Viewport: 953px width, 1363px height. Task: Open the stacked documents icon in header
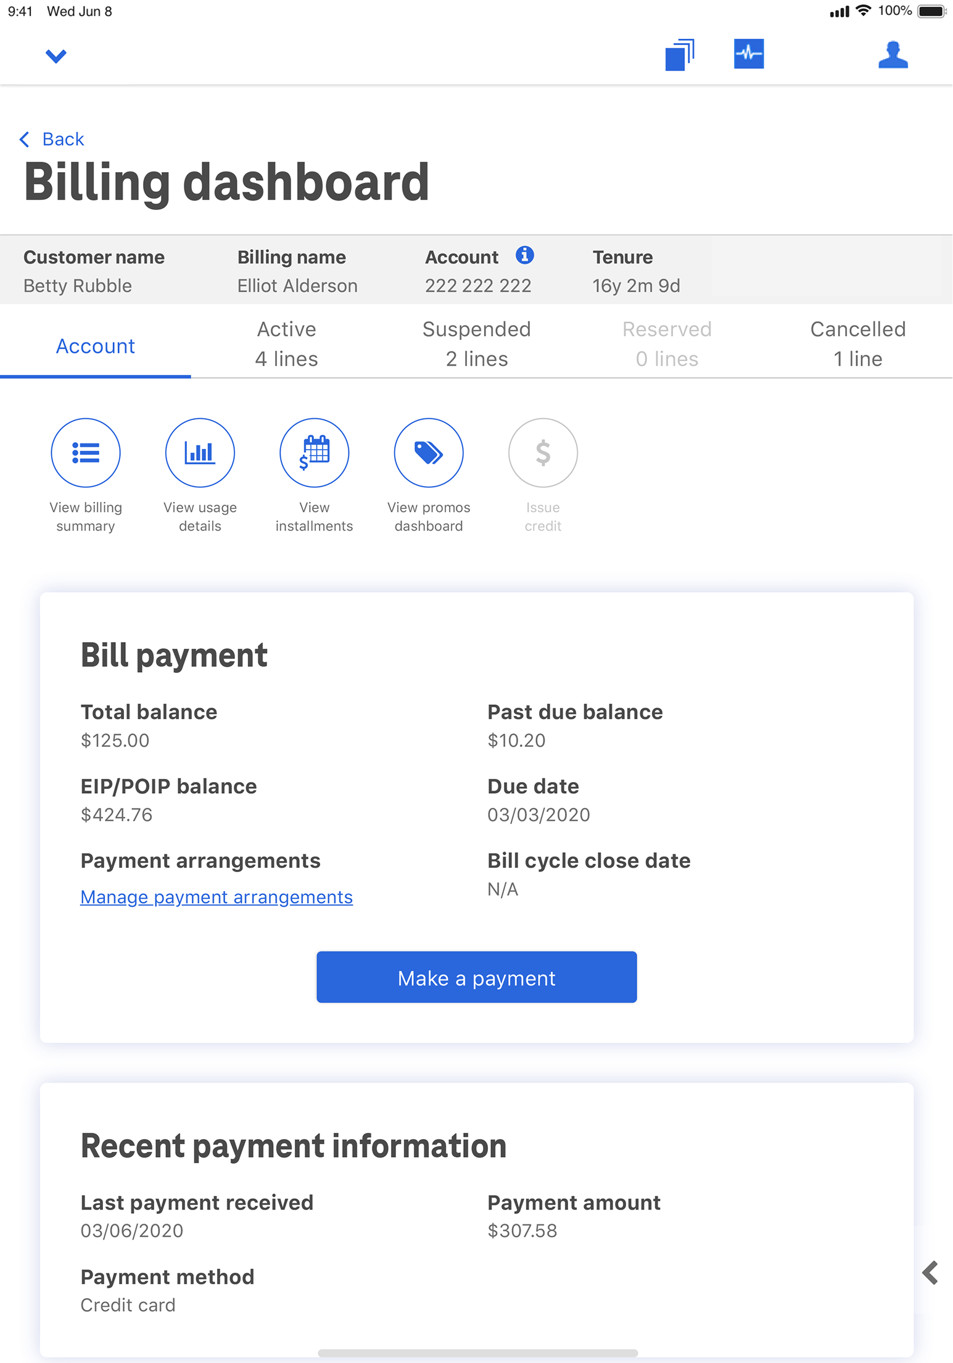680,55
